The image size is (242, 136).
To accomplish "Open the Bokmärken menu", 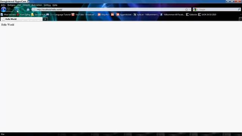I will (x=37, y=5).
